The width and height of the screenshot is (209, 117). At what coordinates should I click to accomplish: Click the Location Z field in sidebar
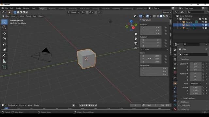point(151,33)
